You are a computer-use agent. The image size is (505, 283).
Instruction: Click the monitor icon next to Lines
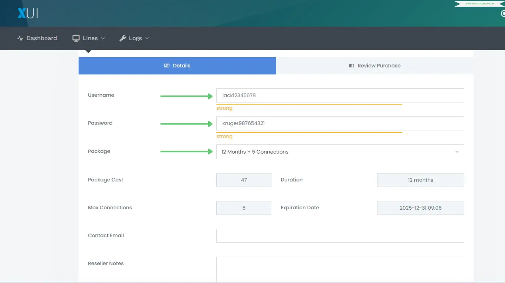click(x=76, y=38)
